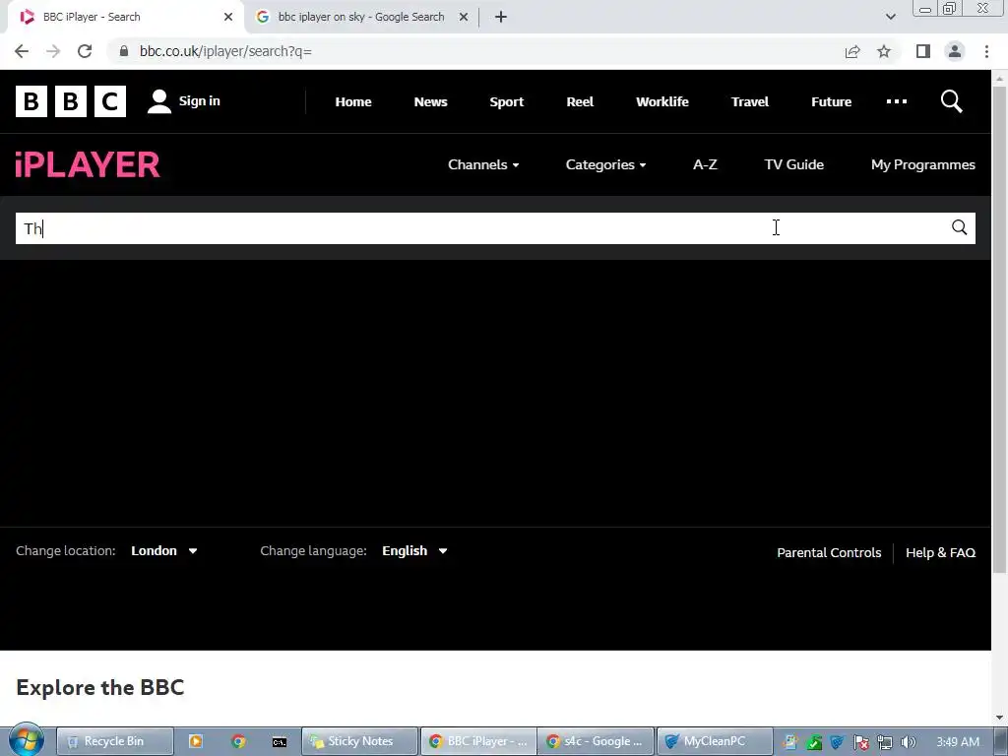Open BBC Reel
The height and width of the screenshot is (756, 1008).
coord(580,101)
